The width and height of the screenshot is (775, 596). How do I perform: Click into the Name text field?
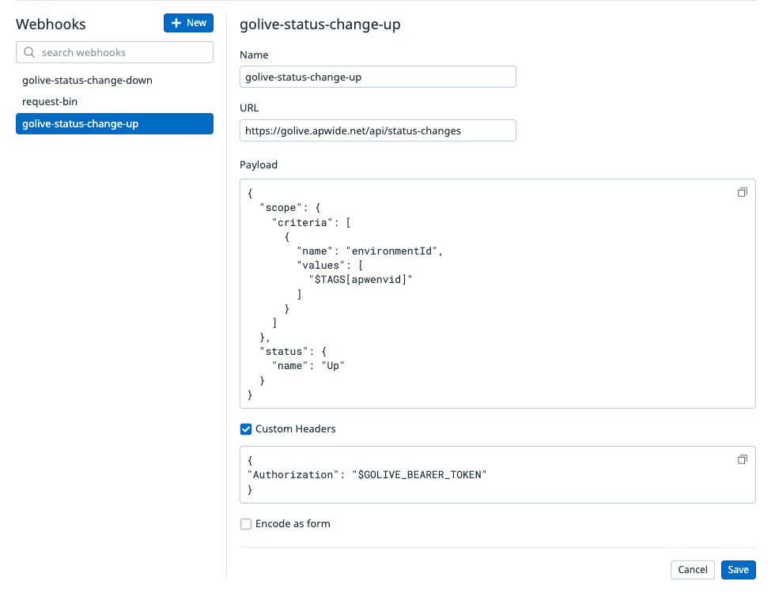tap(377, 77)
